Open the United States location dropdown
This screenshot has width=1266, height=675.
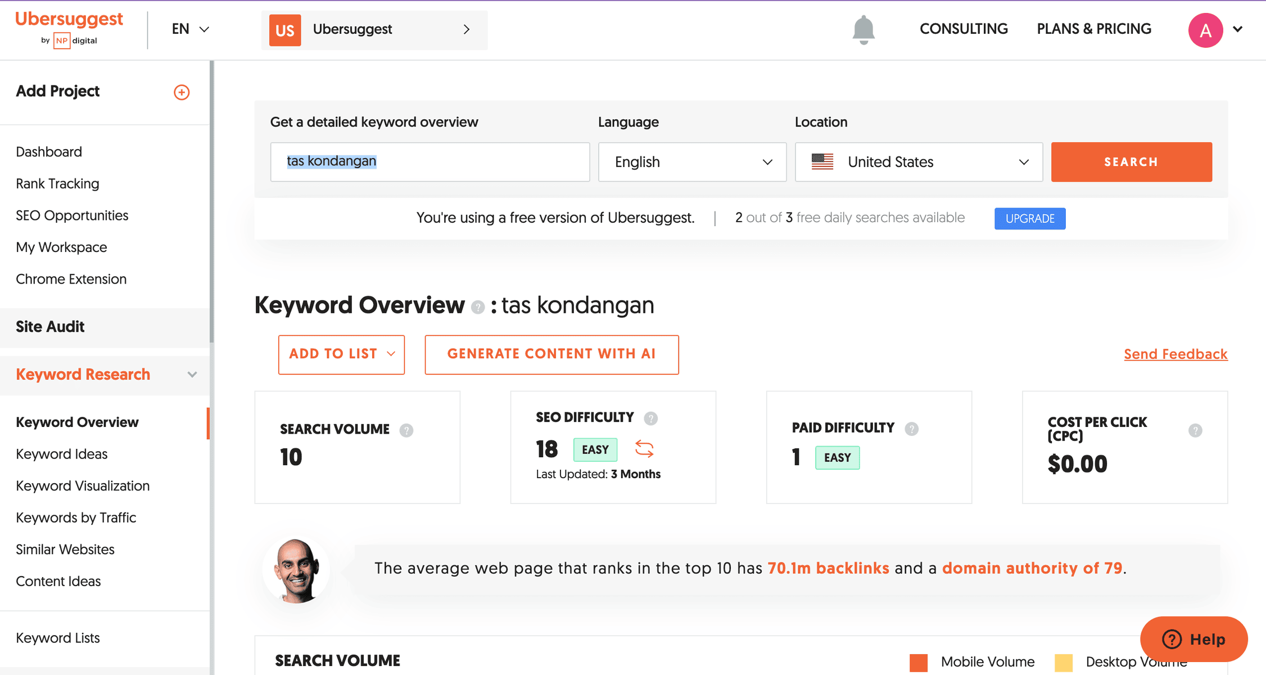(919, 162)
